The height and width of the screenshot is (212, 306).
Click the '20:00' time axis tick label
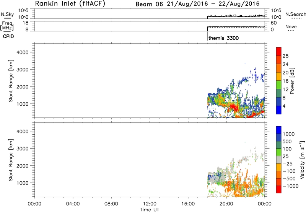226,204
